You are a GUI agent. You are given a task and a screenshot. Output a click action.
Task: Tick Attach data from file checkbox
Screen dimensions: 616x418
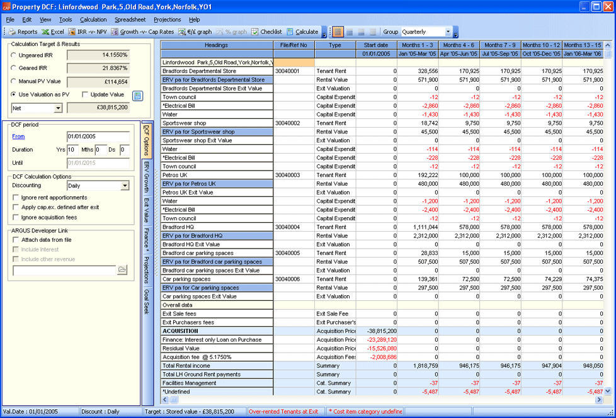point(16,240)
